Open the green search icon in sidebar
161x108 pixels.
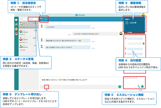pyautogui.click(x=16, y=24)
